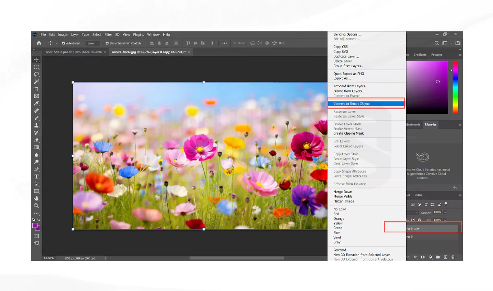Select the Rectangle shape tool
This screenshot has height=291, width=493.
point(36,191)
